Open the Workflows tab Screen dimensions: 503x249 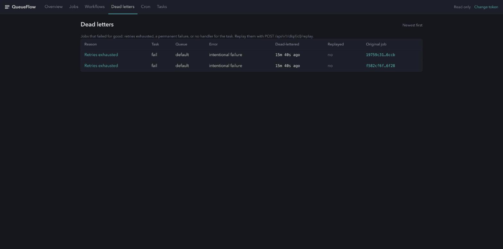[x=95, y=7]
